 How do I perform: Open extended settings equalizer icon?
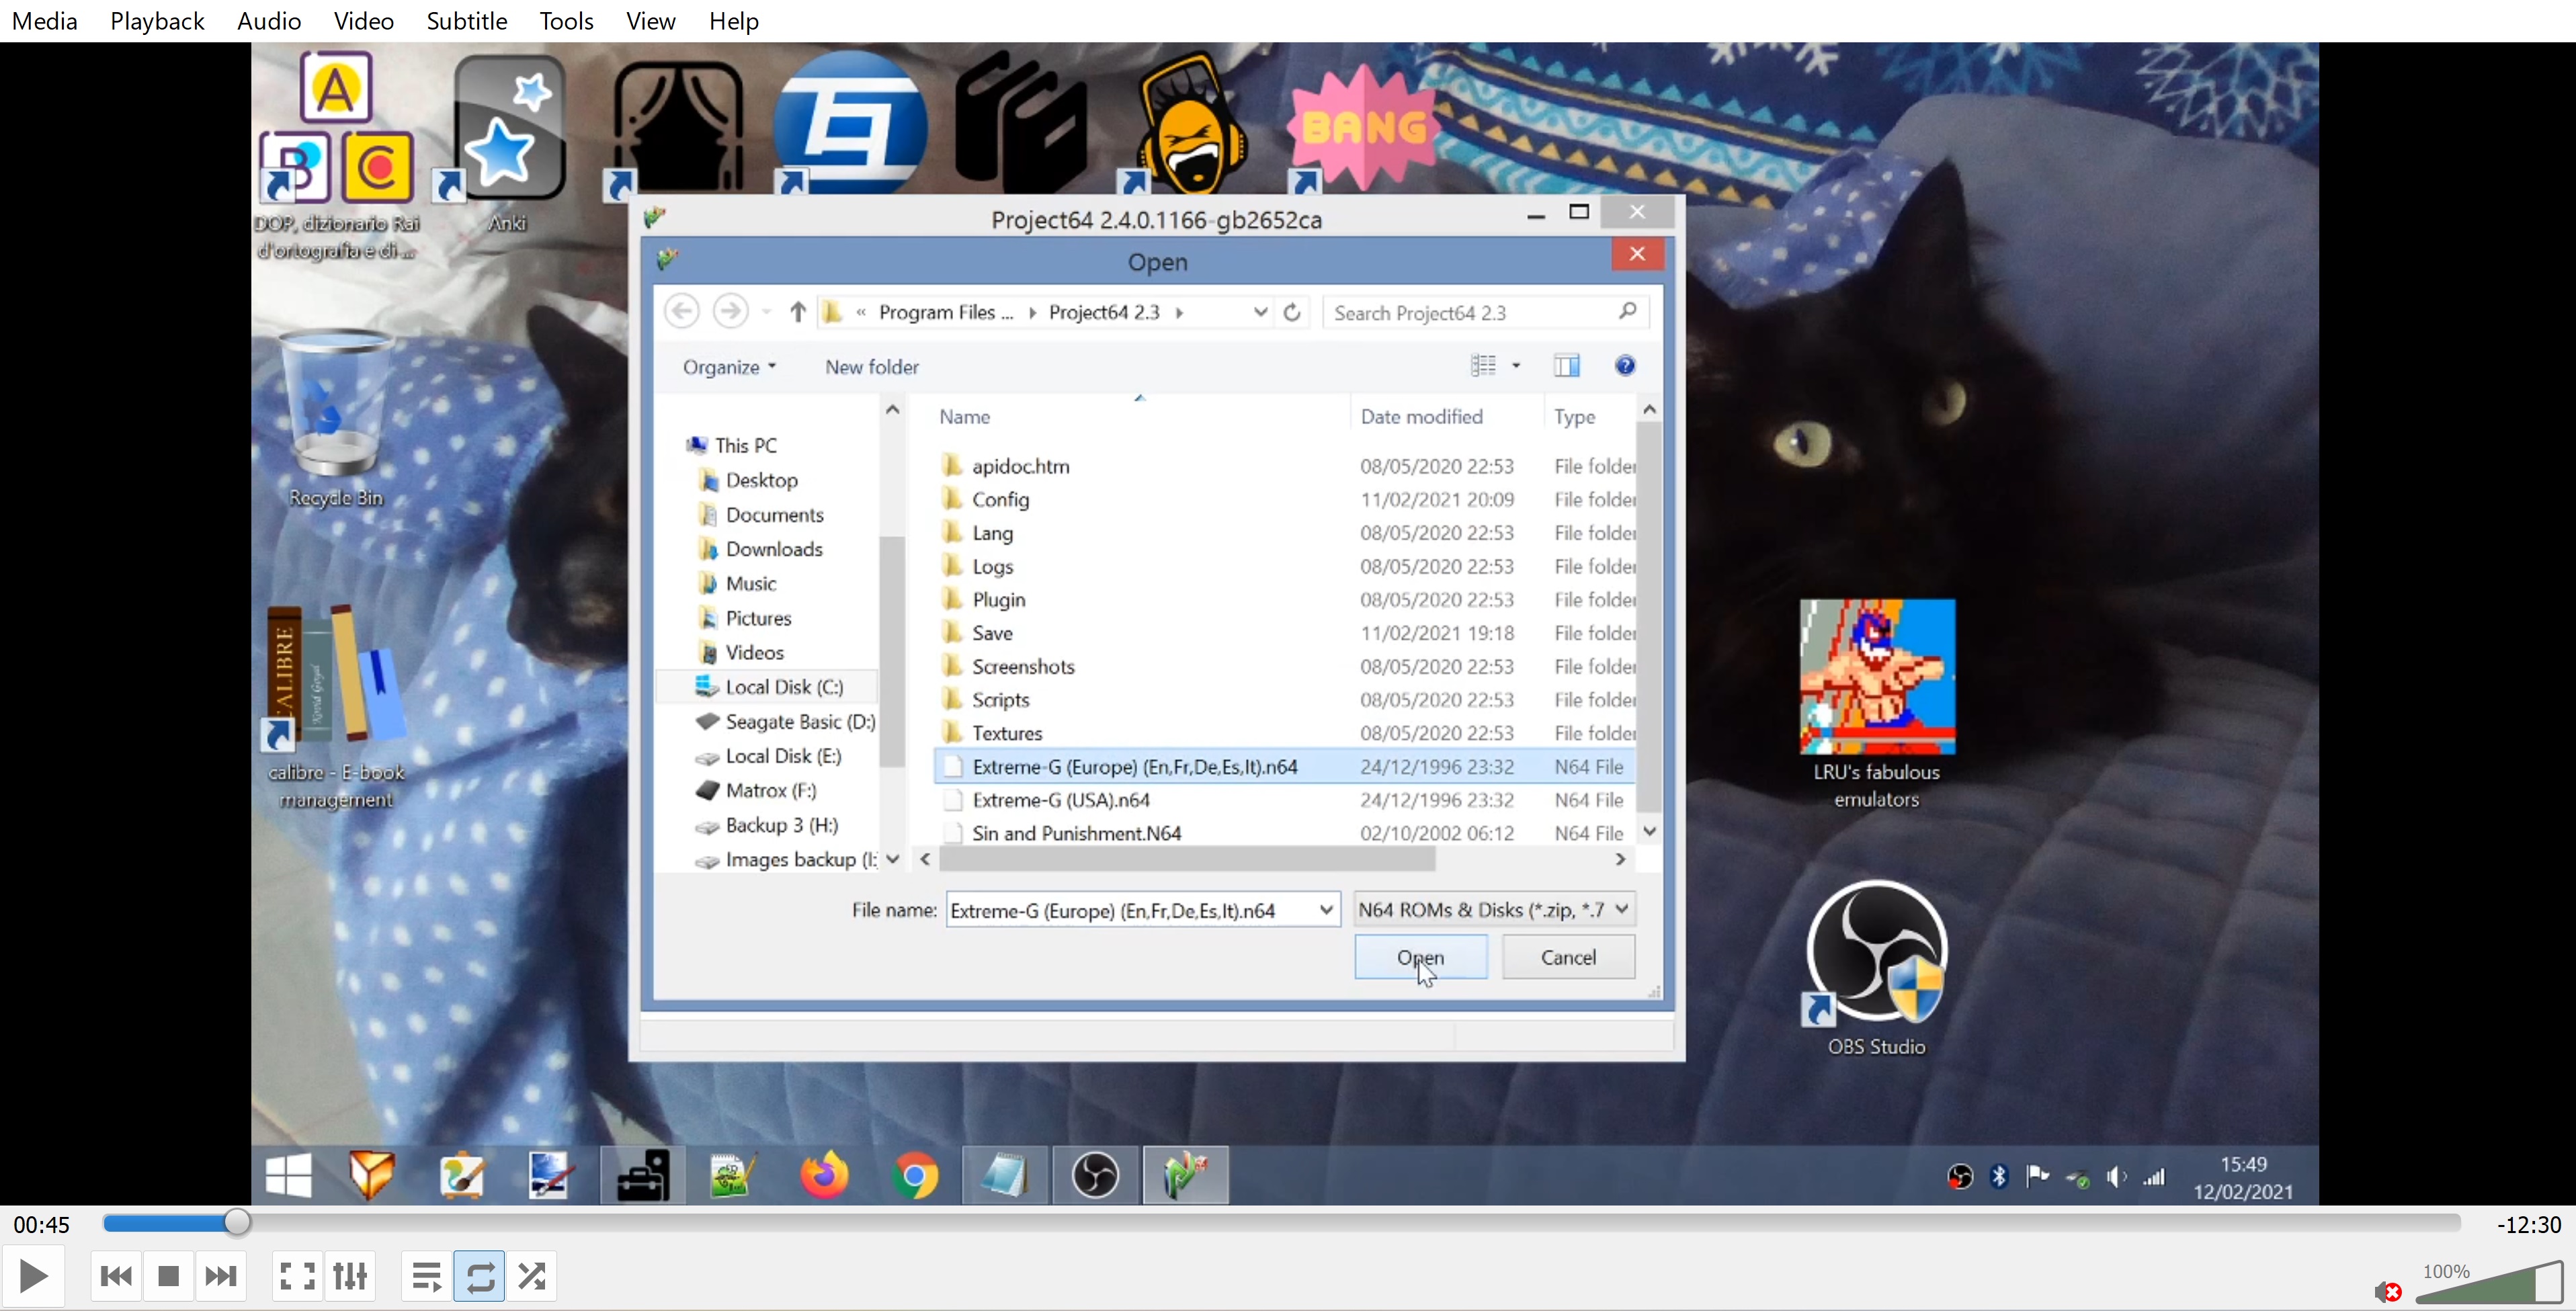350,1276
